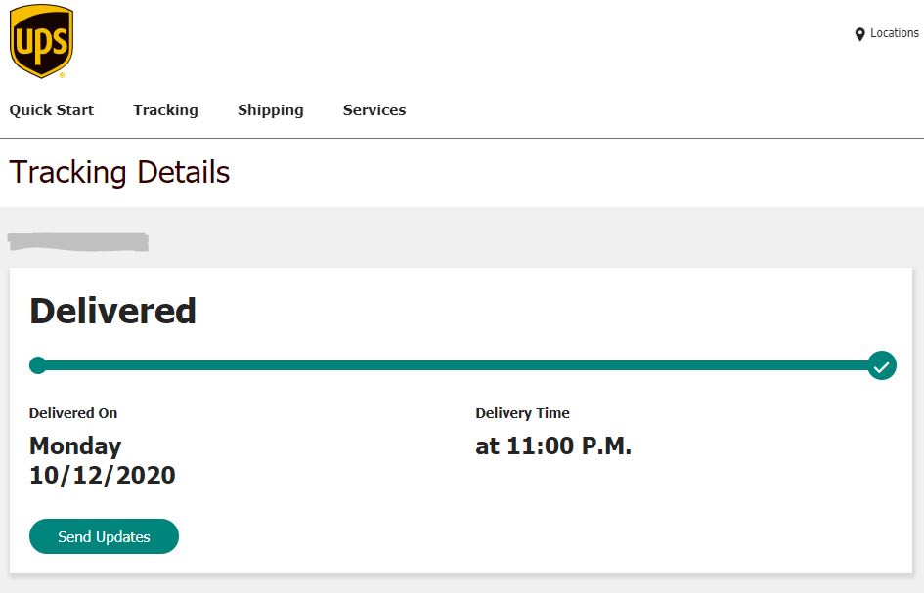The width and height of the screenshot is (924, 593).
Task: Open the Quick Start menu
Action: (x=52, y=110)
